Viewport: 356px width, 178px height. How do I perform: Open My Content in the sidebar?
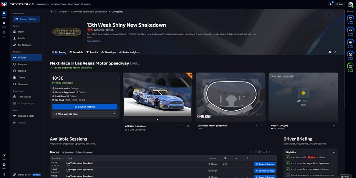(x=26, y=45)
